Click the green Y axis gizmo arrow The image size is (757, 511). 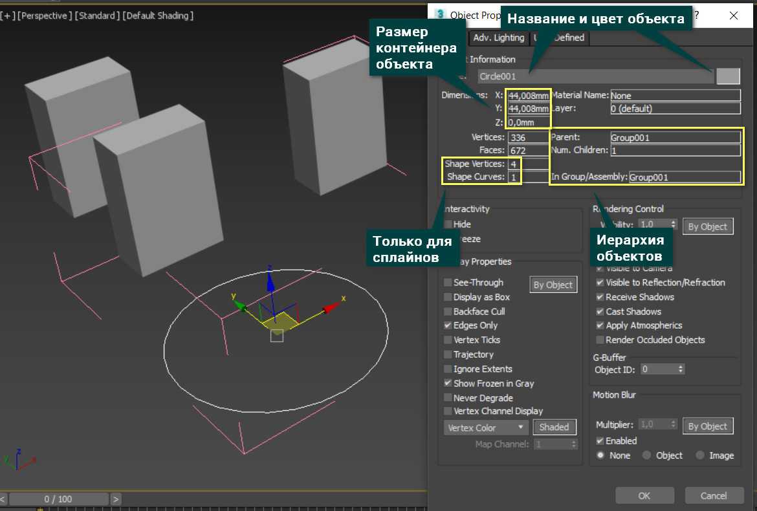click(x=239, y=304)
